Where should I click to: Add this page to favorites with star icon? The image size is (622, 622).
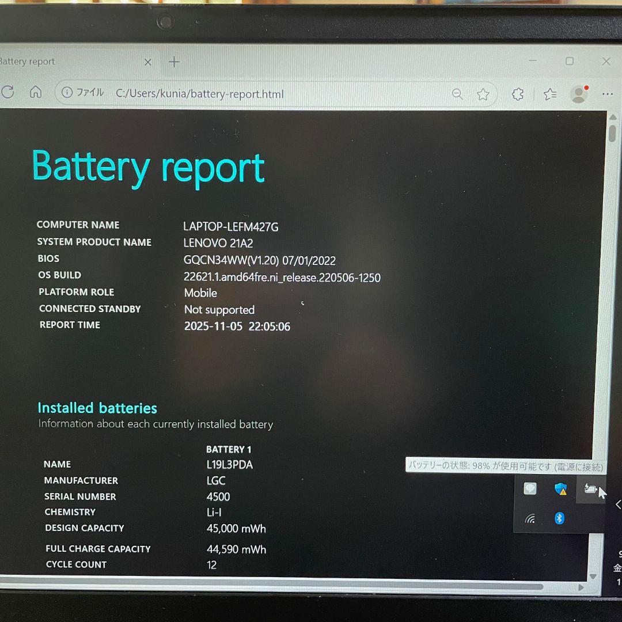[x=483, y=93]
